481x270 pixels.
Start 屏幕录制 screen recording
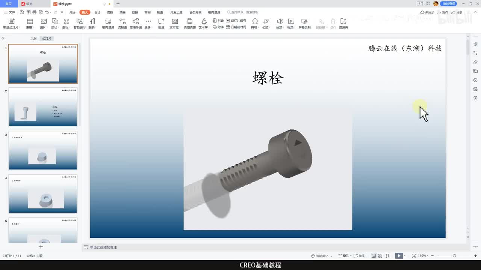click(x=304, y=24)
